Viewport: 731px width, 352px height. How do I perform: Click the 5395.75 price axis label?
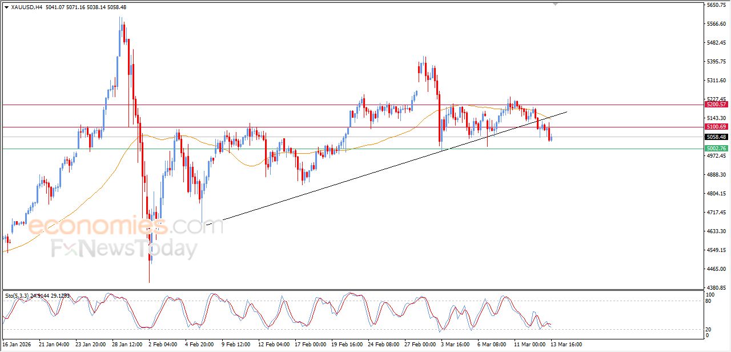click(716, 62)
